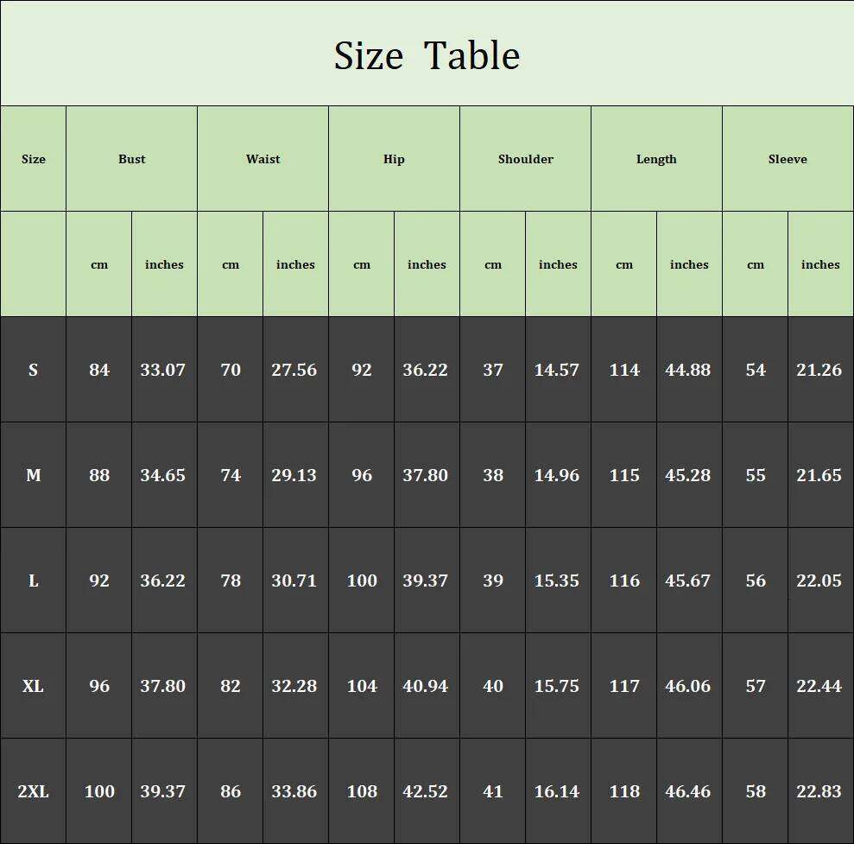
Task: Click the "cm" subheader under Shoulder
Action: click(493, 265)
